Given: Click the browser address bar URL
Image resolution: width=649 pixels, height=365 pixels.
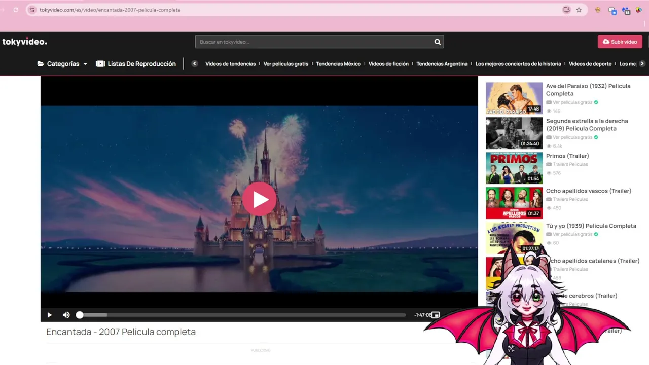Looking at the screenshot, I should (110, 10).
